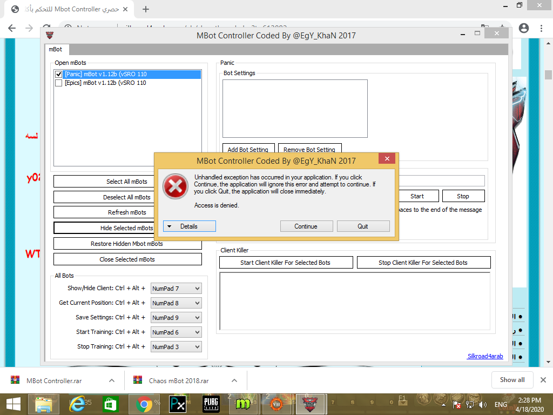Click the volume speaker tray icon
The image size is (553, 415).
coord(483,404)
